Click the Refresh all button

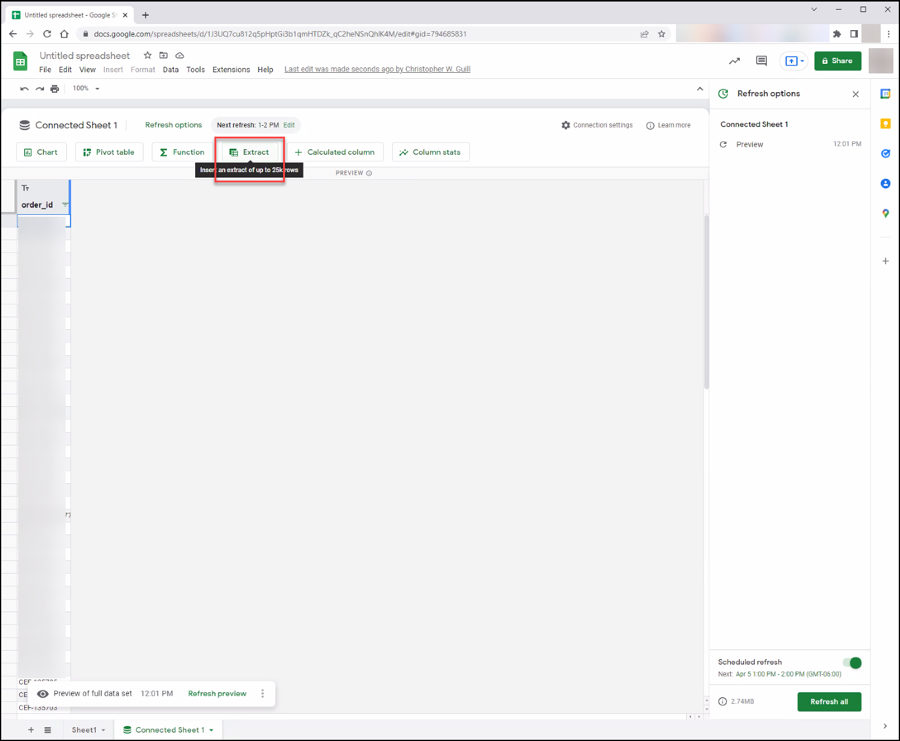pos(829,702)
